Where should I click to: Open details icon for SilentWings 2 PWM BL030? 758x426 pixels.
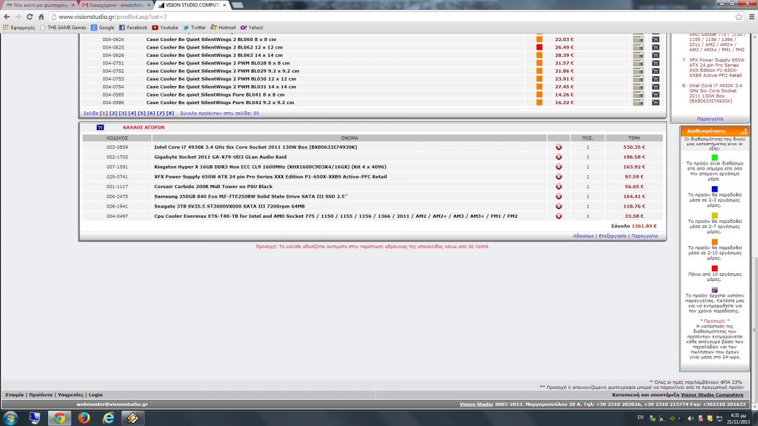point(638,79)
